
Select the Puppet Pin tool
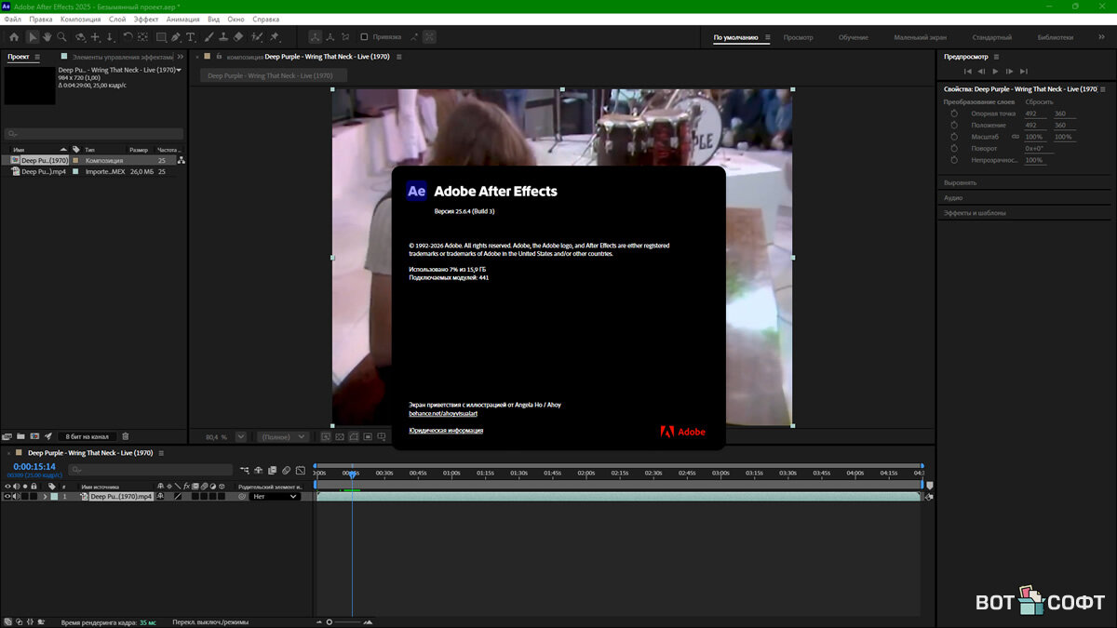(275, 37)
